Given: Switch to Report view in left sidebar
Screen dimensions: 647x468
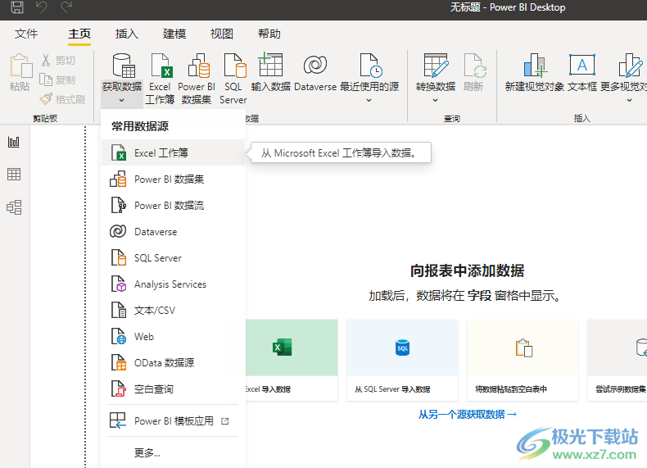Looking at the screenshot, I should [14, 142].
